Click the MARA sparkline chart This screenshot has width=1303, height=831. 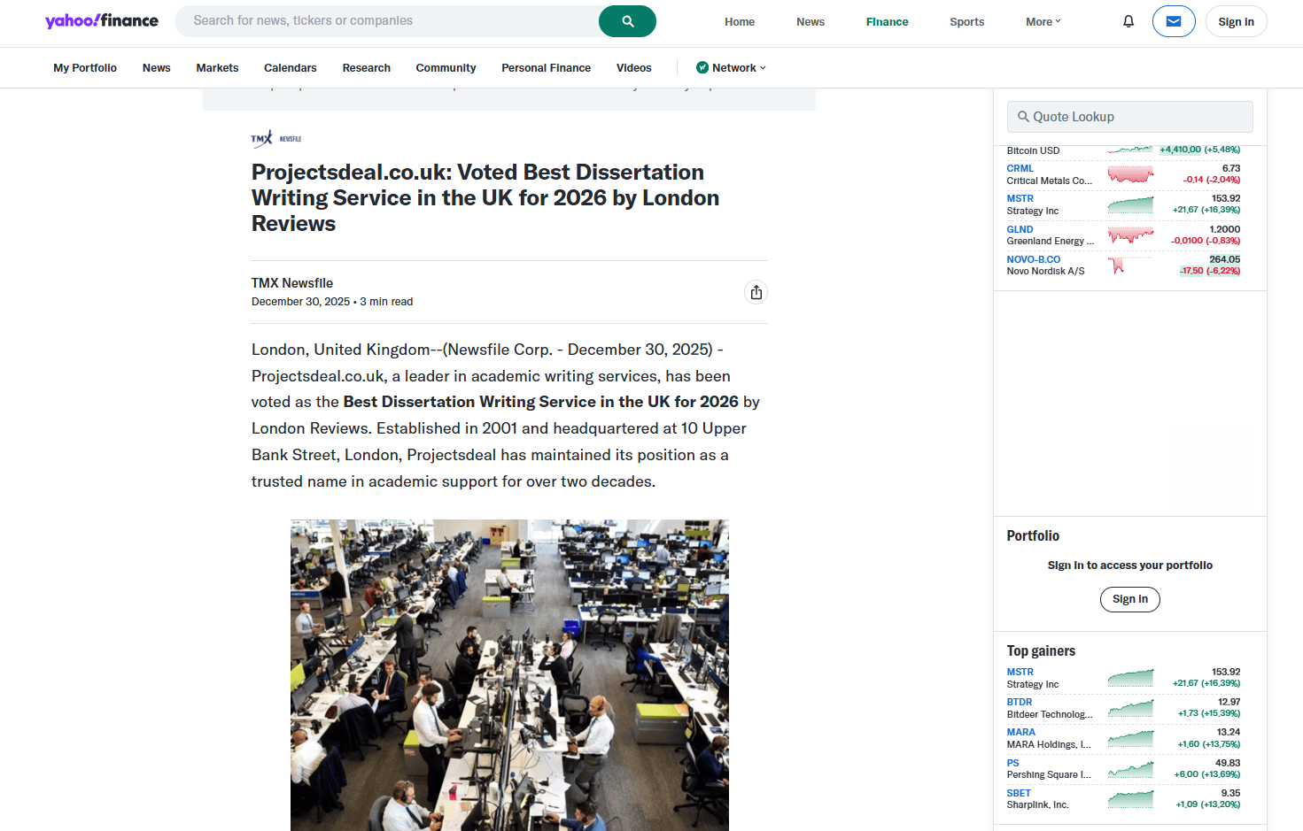(x=1130, y=738)
